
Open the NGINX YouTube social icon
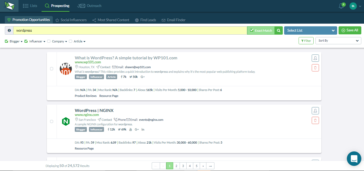(131, 130)
